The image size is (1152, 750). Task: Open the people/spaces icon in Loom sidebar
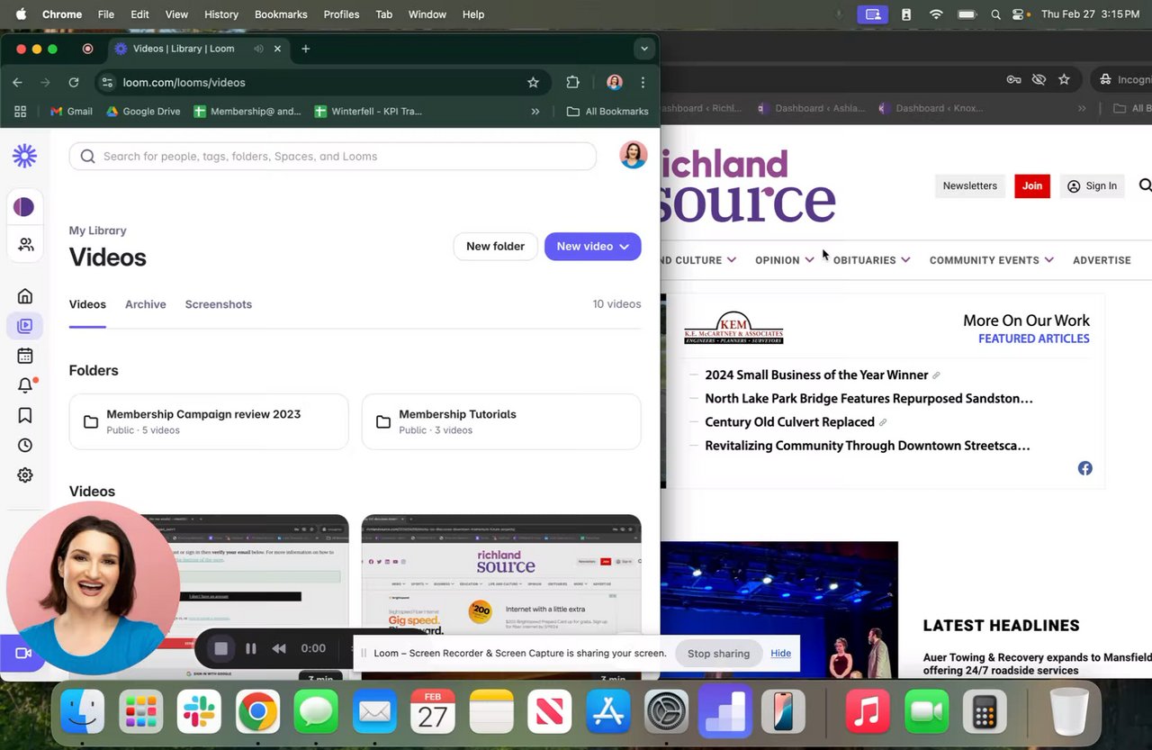[25, 244]
